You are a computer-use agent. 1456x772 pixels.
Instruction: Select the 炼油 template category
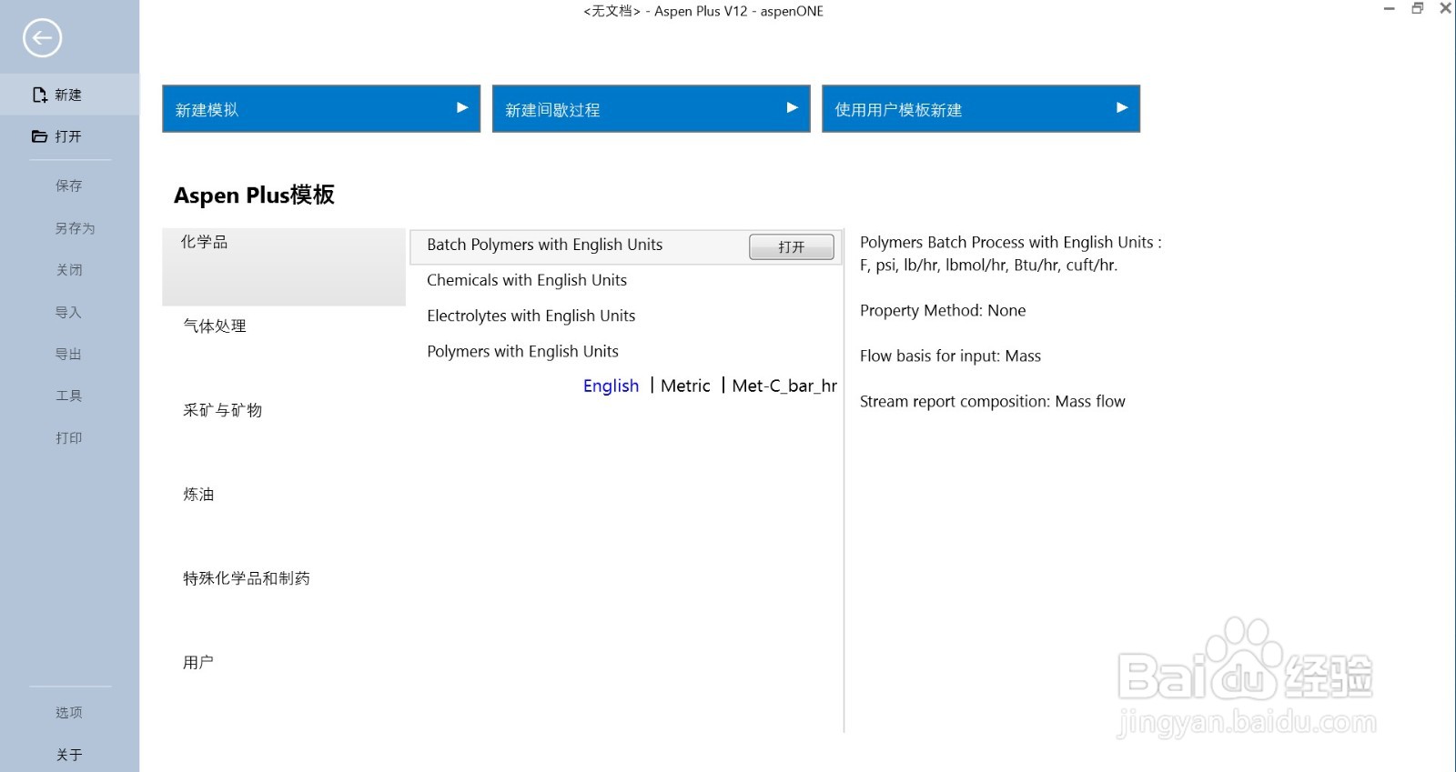tap(198, 494)
